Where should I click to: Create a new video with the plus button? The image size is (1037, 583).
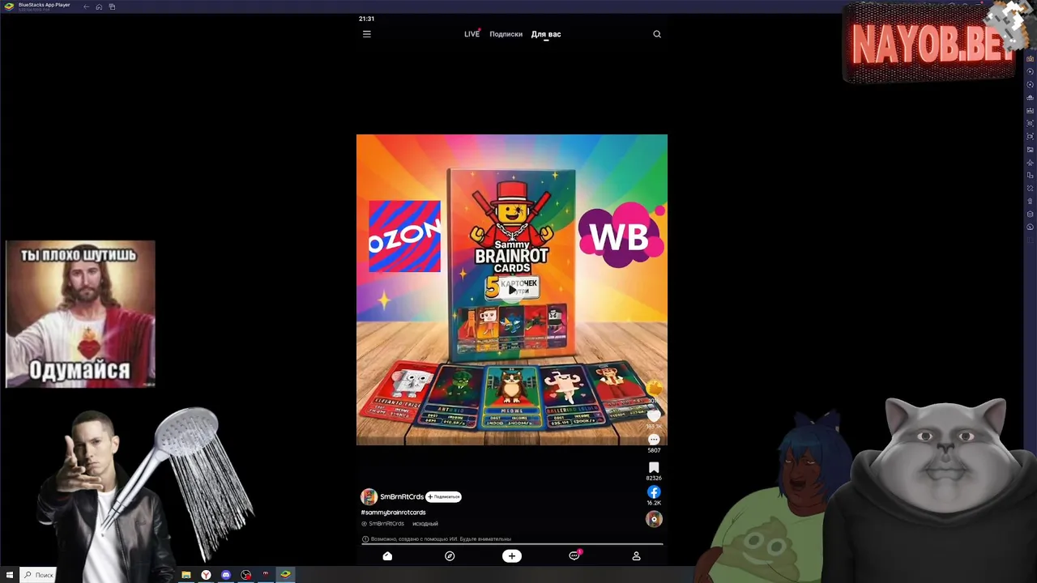512,556
